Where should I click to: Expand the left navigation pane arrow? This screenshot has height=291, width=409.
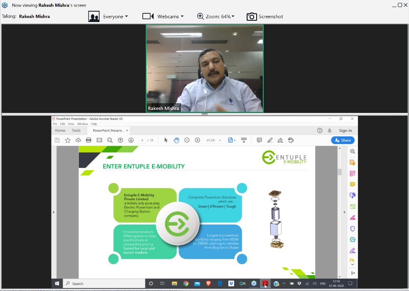pos(54,212)
